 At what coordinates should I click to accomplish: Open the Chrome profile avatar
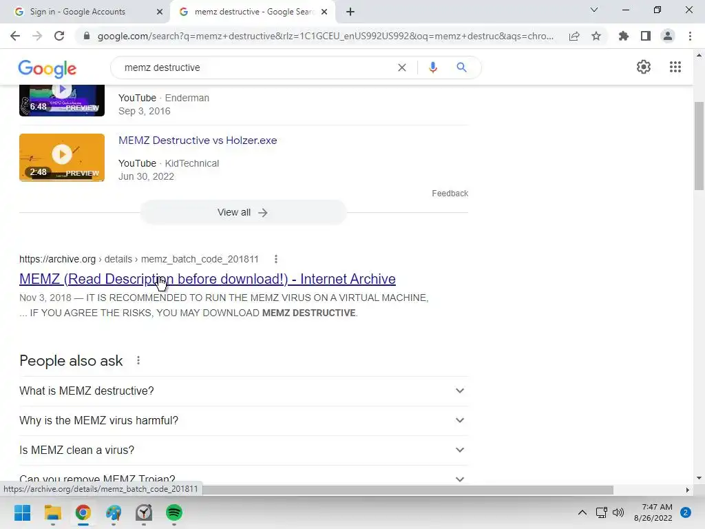[x=668, y=36]
